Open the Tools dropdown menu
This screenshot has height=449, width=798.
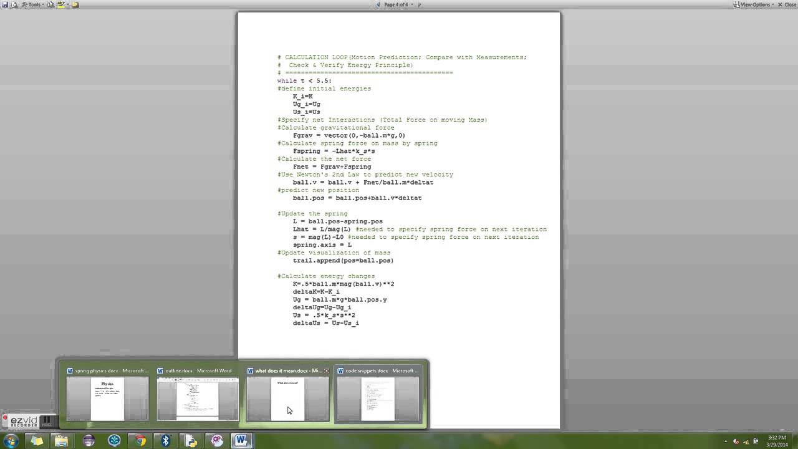33,4
